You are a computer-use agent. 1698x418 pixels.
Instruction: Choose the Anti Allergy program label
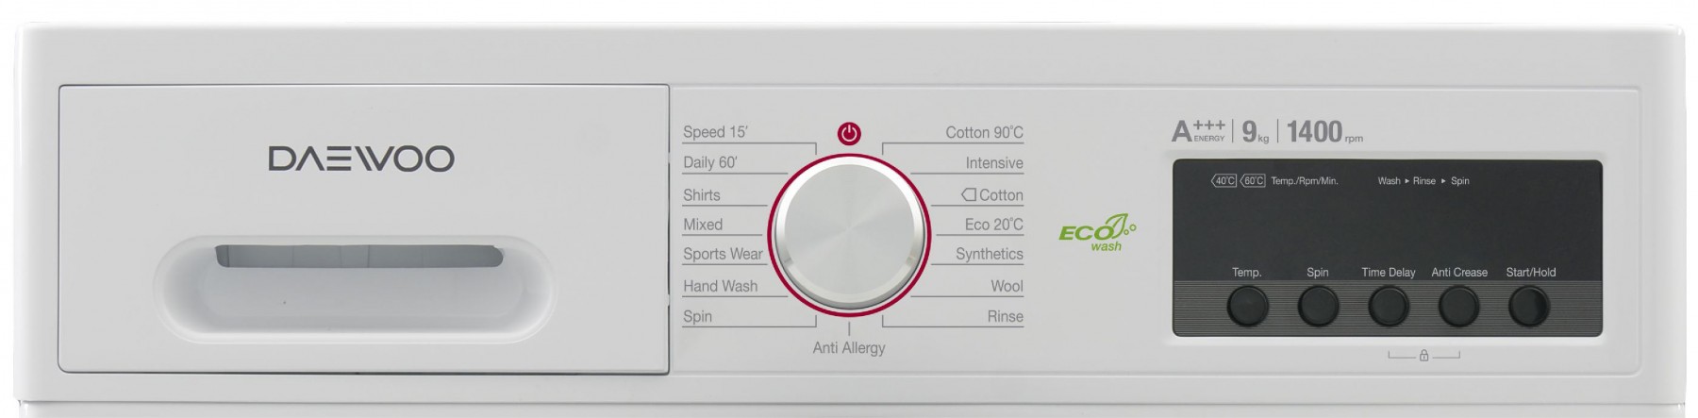point(849,348)
